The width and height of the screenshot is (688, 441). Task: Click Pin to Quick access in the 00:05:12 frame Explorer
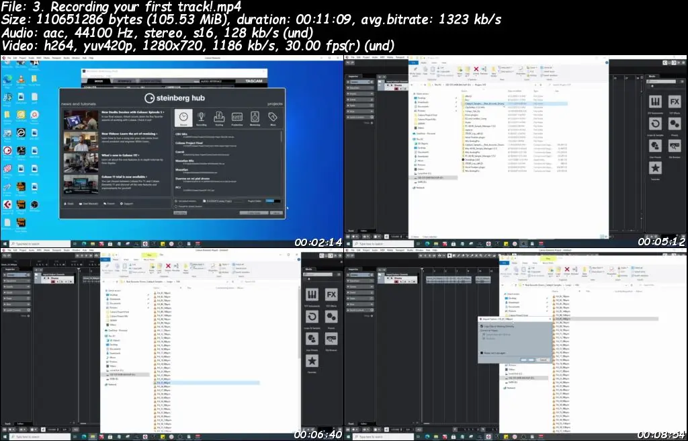[415, 71]
